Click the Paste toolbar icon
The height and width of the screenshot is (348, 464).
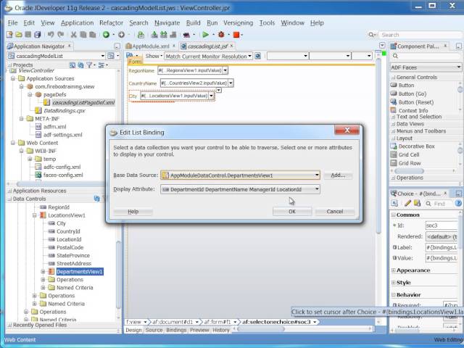point(93,35)
